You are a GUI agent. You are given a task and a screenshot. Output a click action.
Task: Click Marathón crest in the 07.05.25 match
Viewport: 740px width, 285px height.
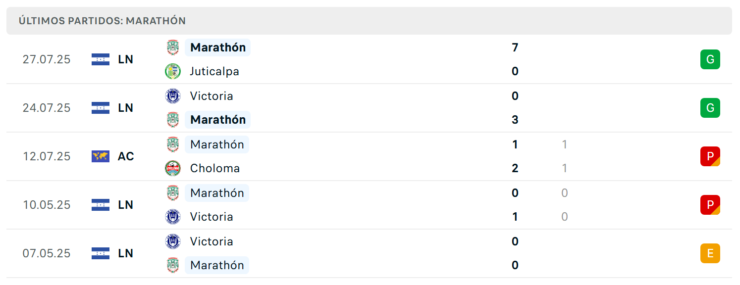pos(173,265)
